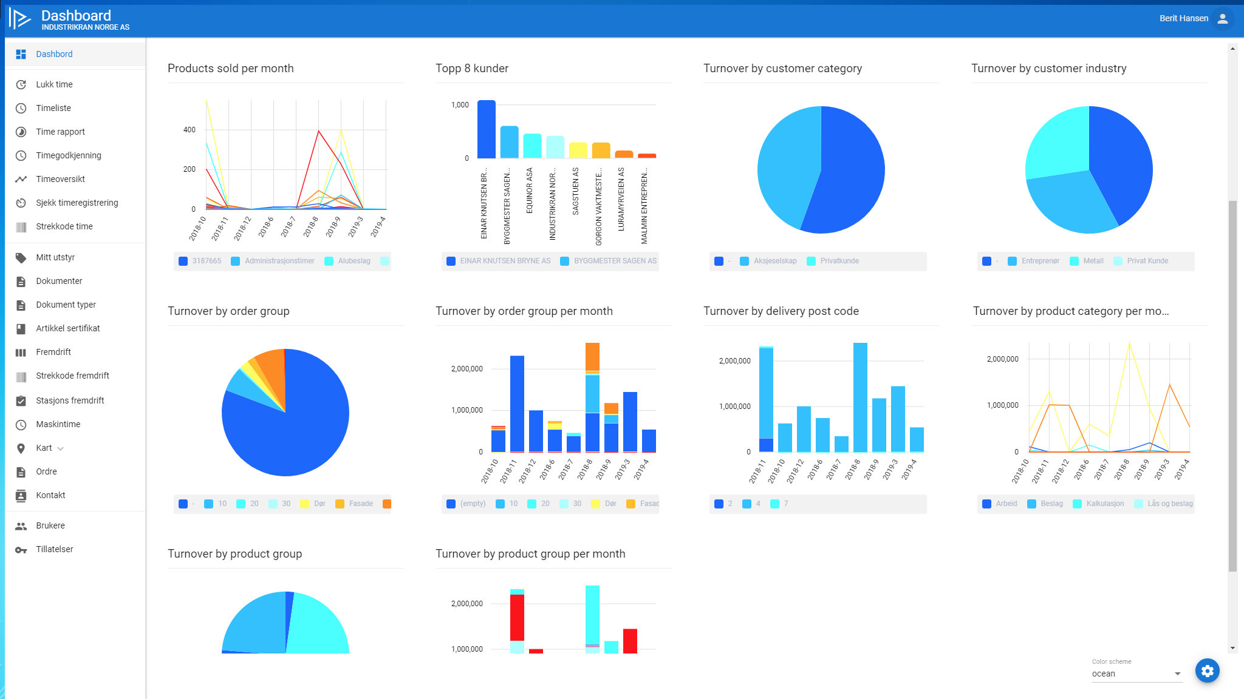1244x699 pixels.
Task: Open Mitt utstyr tag icon
Action: pos(21,257)
